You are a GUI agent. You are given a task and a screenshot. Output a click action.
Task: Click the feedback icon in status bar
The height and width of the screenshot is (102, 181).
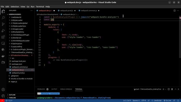click(174, 101)
